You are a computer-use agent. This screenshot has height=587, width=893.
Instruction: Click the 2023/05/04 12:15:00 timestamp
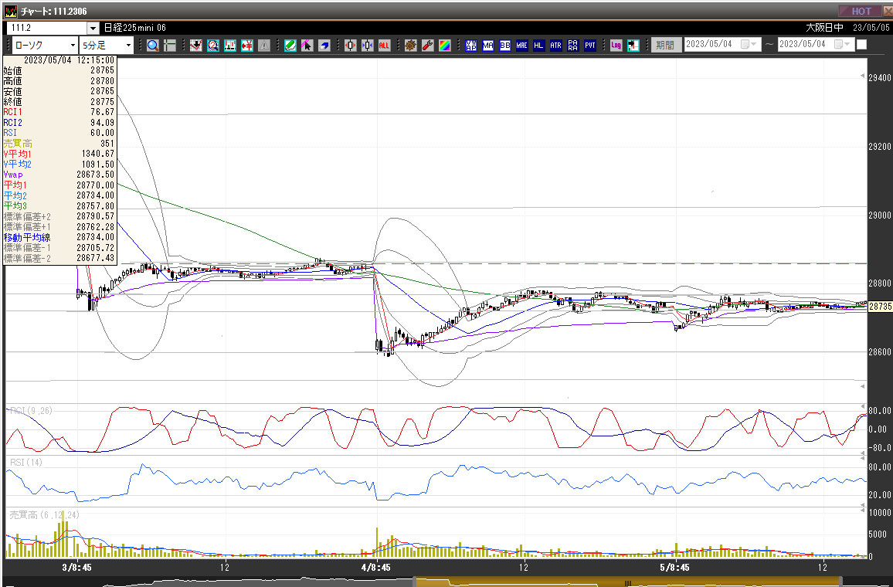pos(69,59)
